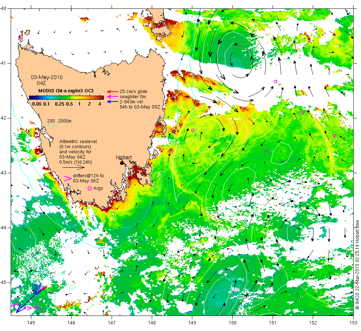Image resolution: width=361 pixels, height=331 pixels.
Task: Click the magenta drifter symbol in the legend
Action: 67,178
